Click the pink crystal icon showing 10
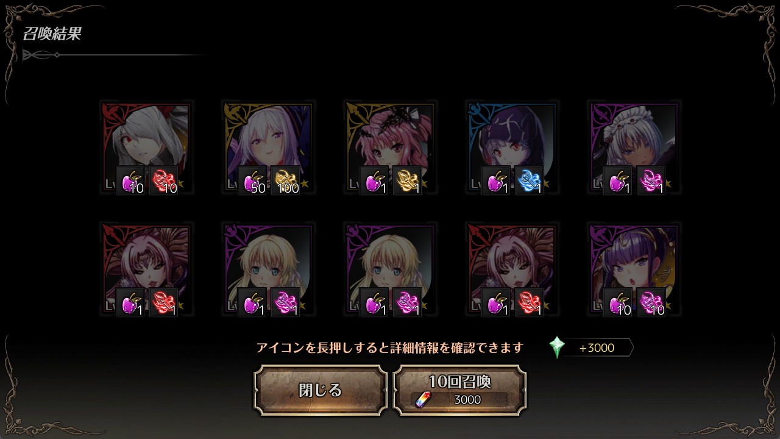This screenshot has width=780, height=439. (x=651, y=302)
